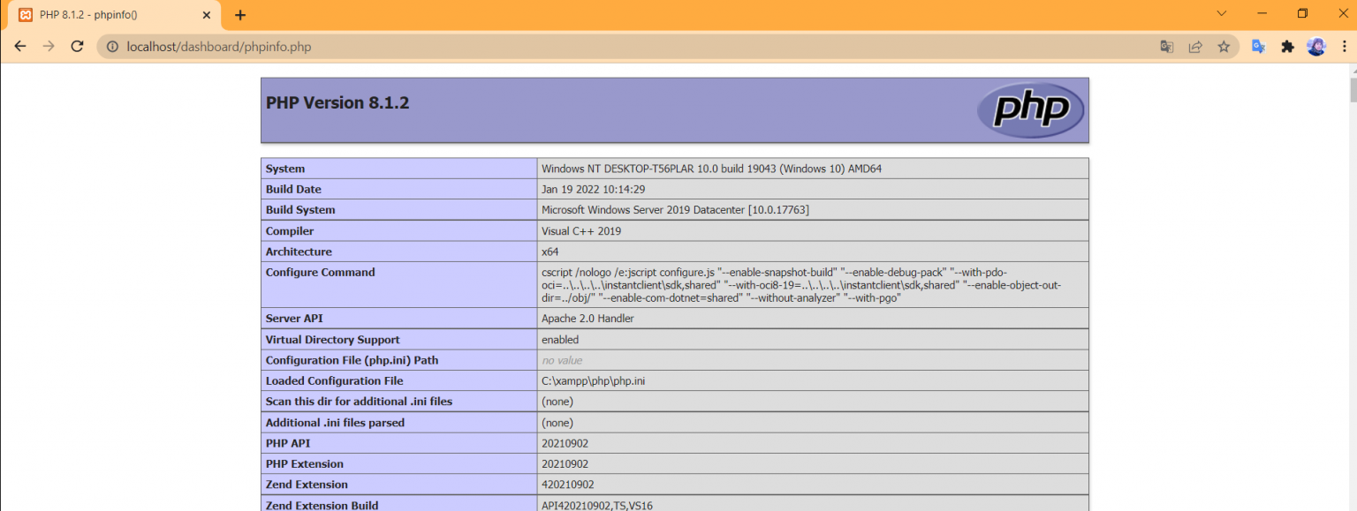Select the PHP 8.1.2 - phpinfo() tab
This screenshot has width=1357, height=511.
click(x=106, y=15)
